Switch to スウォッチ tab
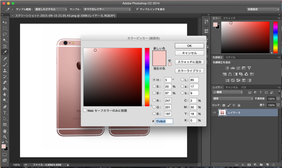Viewport: 282px width, 168px height. [229, 18]
